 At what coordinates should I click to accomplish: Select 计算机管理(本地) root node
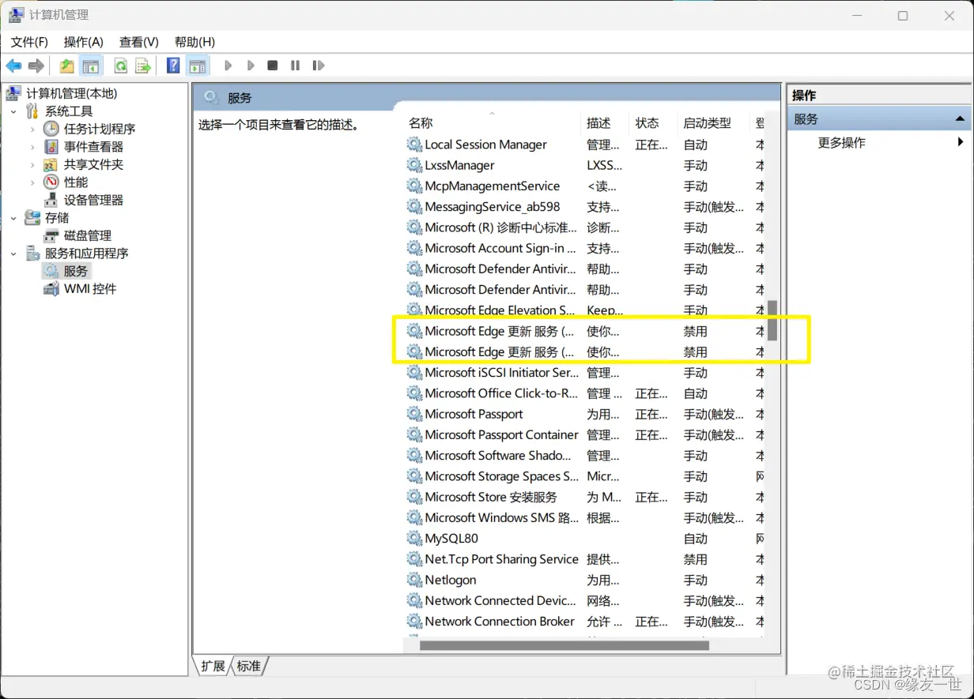point(71,93)
